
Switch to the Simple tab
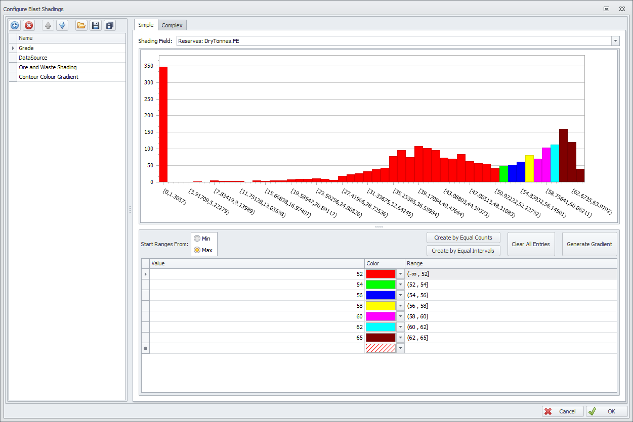click(146, 25)
